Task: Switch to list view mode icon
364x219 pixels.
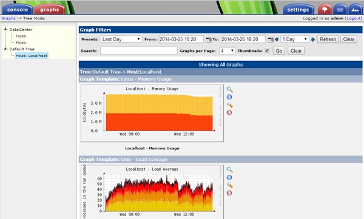Action: coord(340,10)
